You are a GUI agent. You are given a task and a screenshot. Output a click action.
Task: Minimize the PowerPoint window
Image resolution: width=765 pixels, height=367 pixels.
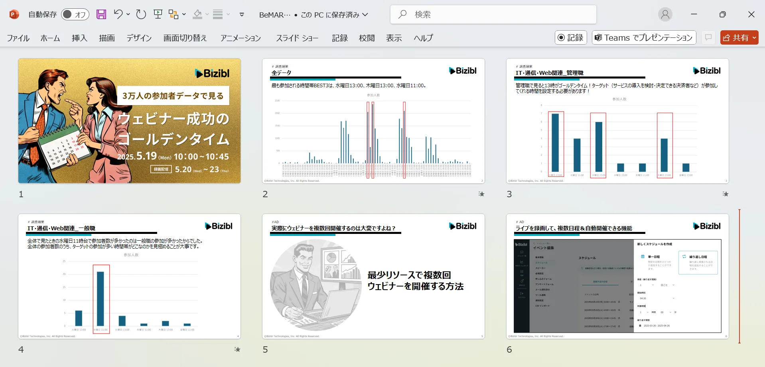(694, 14)
